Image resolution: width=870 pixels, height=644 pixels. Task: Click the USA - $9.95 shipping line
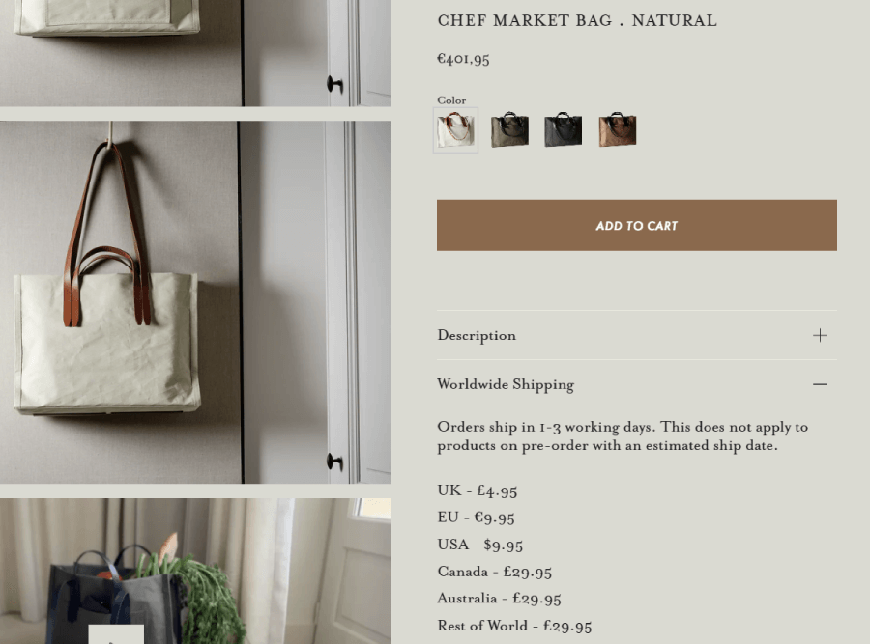479,545
